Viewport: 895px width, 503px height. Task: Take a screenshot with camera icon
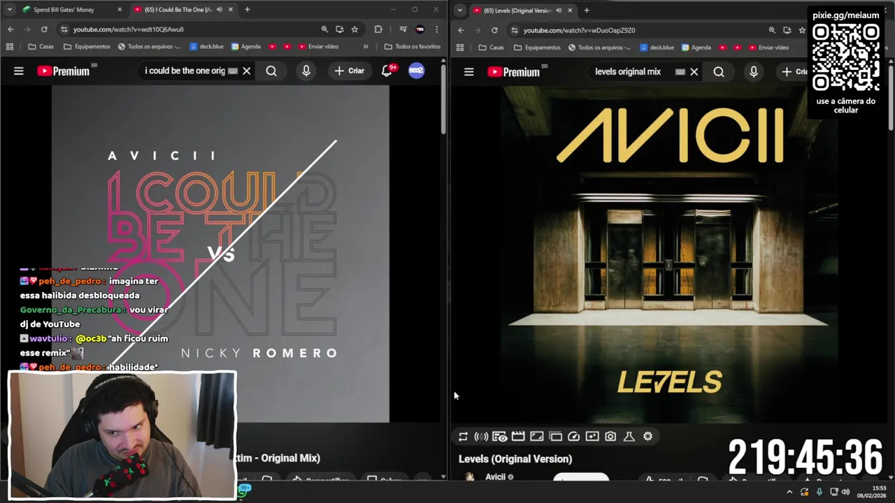[x=610, y=437]
